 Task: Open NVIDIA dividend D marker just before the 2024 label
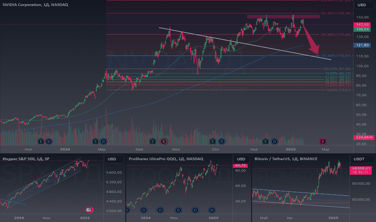49,141
